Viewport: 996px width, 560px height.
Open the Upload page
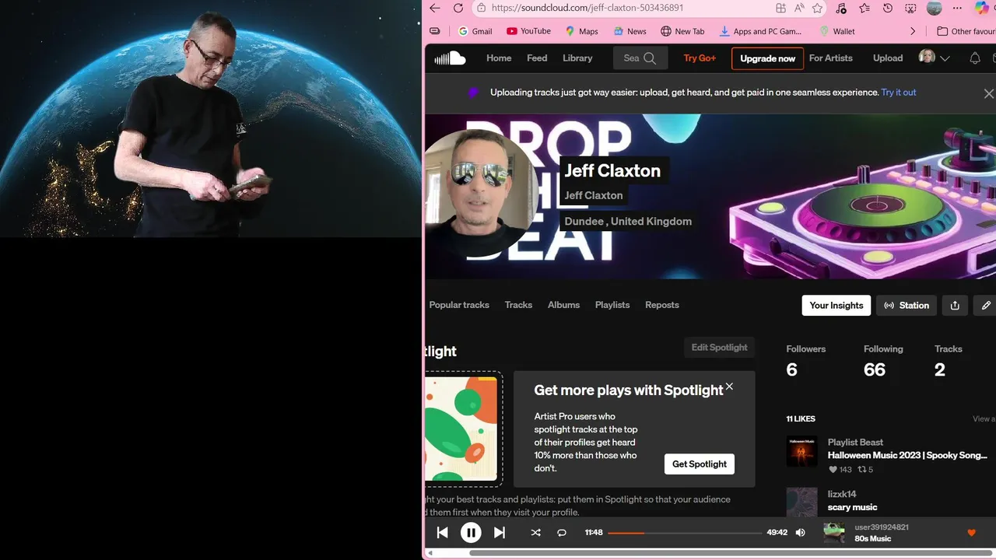(888, 58)
